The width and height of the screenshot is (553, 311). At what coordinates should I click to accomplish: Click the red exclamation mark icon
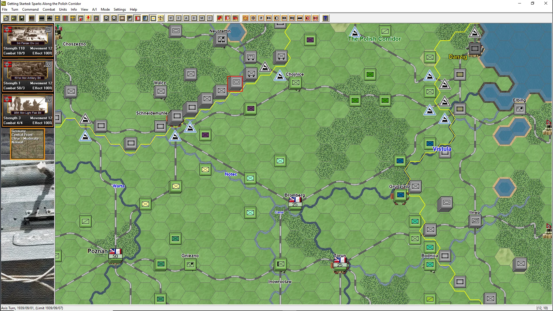(x=65, y=18)
